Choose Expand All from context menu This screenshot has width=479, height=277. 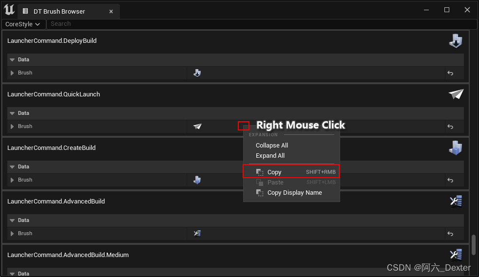(x=270, y=156)
